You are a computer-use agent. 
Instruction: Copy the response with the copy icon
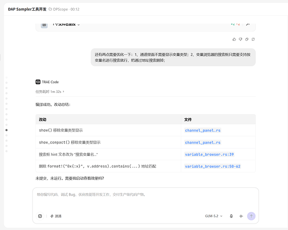pyautogui.click(x=247, y=39)
